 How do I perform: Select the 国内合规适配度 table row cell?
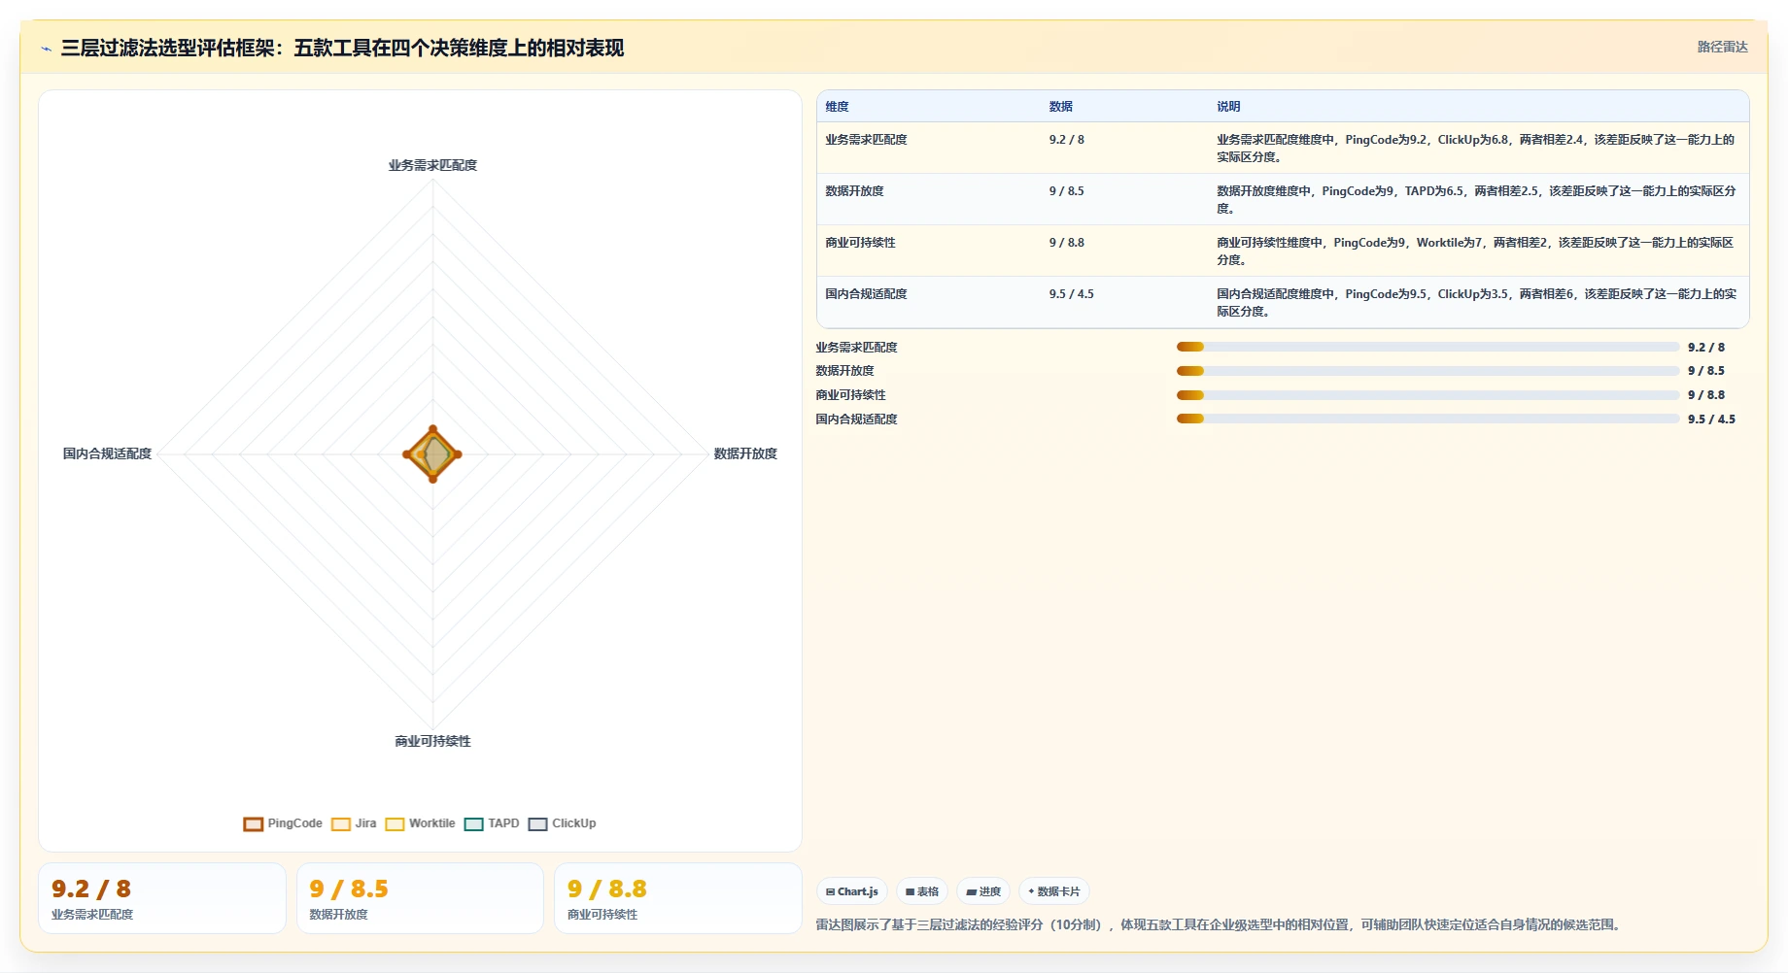coord(866,294)
